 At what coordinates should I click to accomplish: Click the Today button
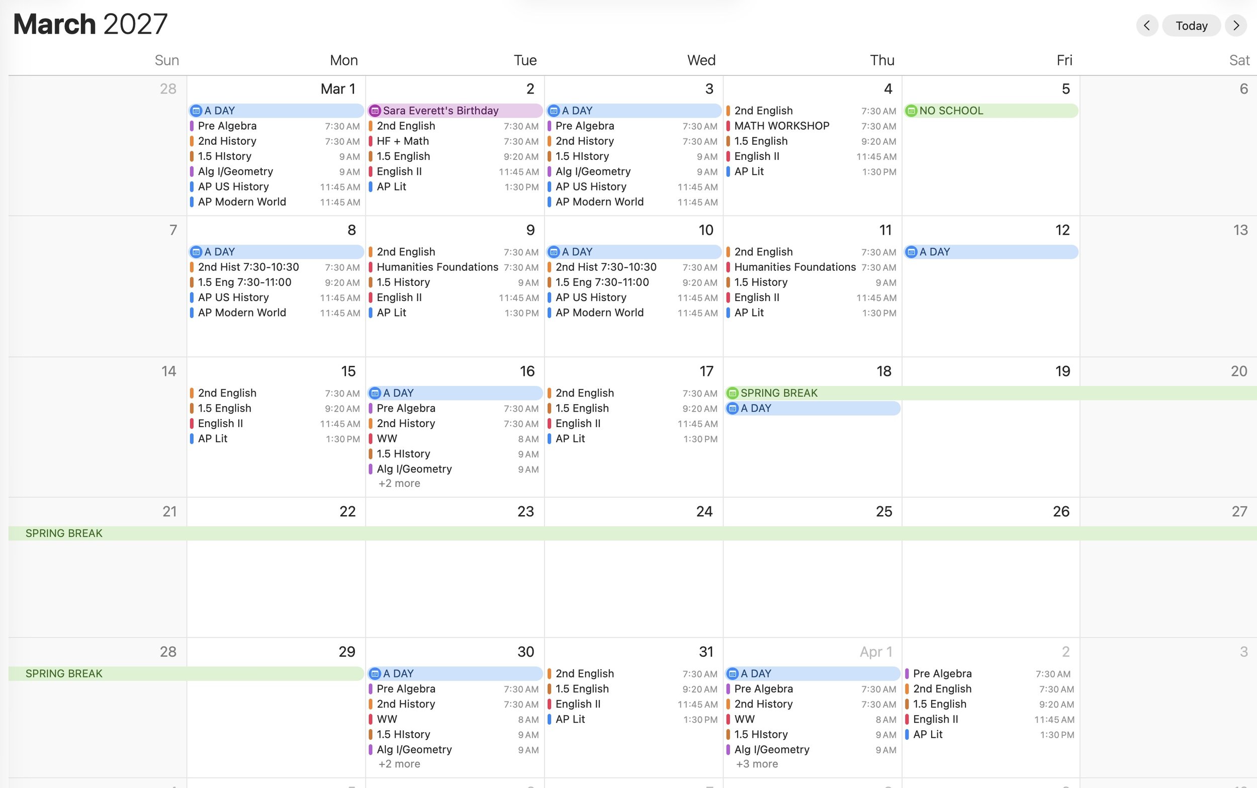tap(1191, 26)
